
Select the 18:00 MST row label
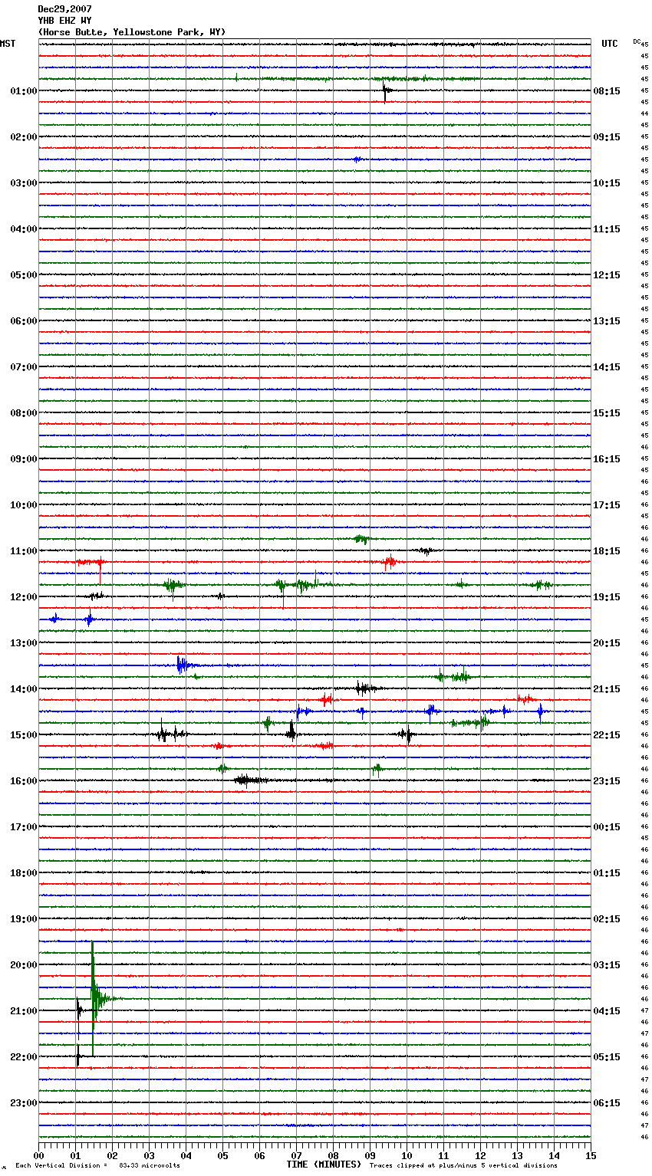click(x=24, y=873)
